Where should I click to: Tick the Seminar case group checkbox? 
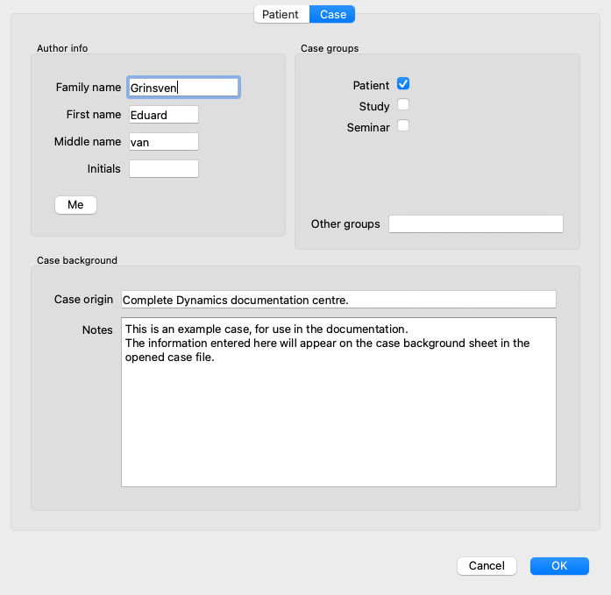403,126
